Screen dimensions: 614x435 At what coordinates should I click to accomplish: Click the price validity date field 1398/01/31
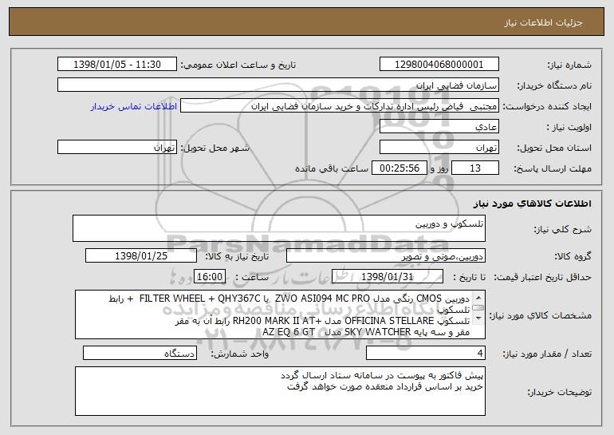click(x=388, y=277)
